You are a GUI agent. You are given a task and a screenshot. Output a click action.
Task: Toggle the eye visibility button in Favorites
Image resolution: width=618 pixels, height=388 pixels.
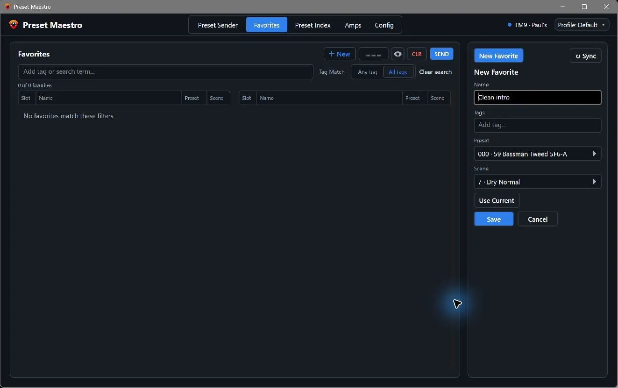click(398, 54)
